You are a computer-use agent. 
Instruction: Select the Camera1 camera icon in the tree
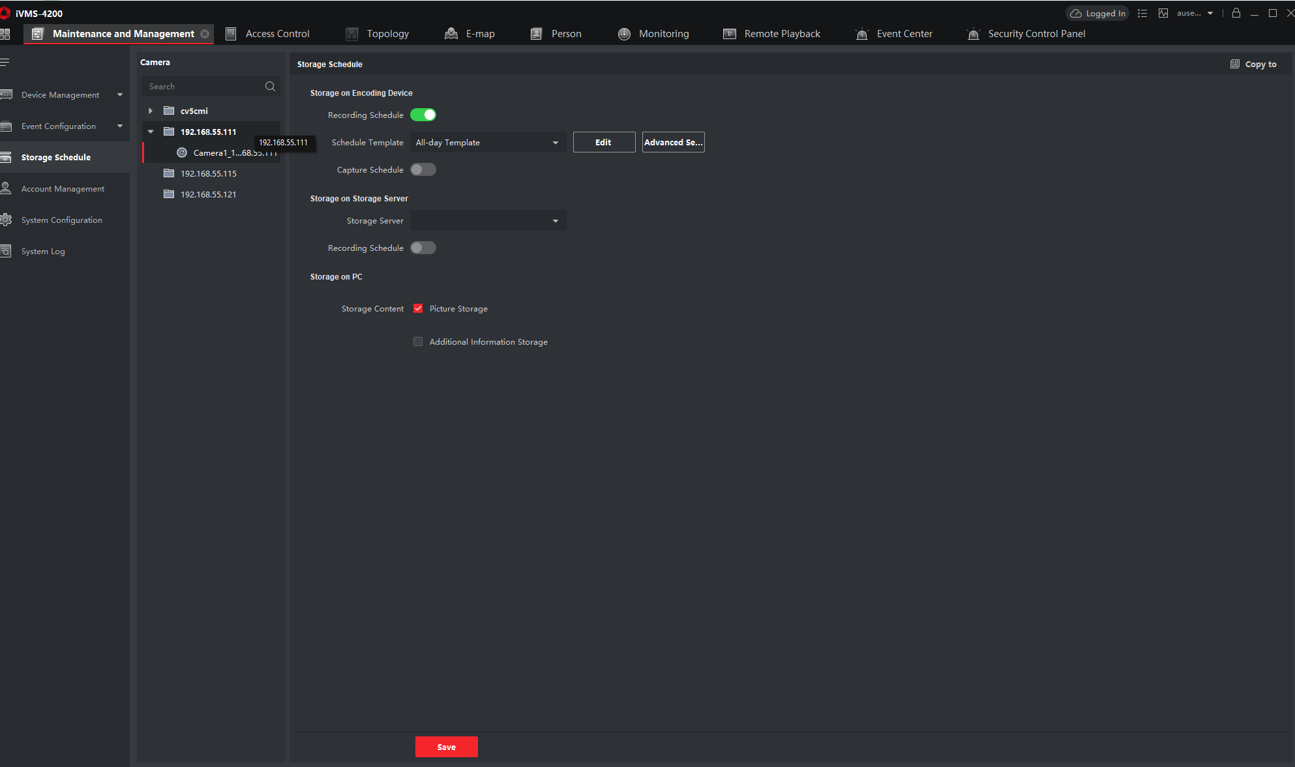(182, 152)
